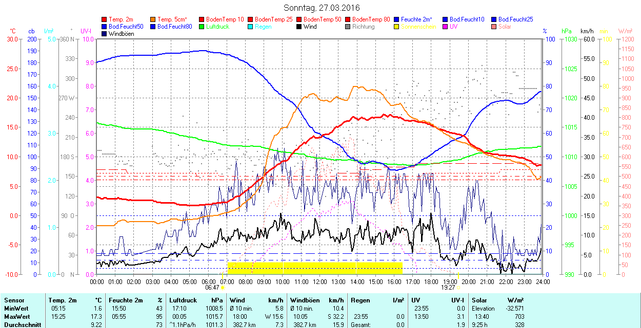Click the orange Temp. 5cm legend swatch
641x328 pixels.
153,19
